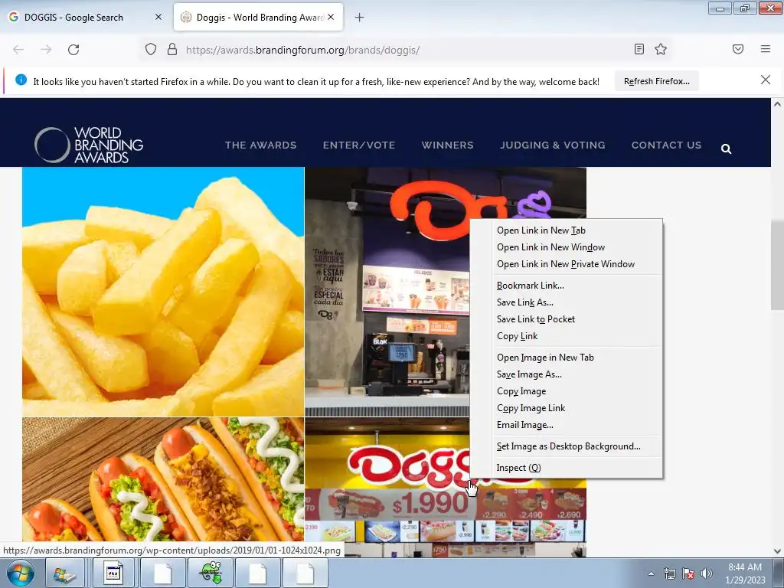Click the volume speaker tray icon

pyautogui.click(x=707, y=573)
